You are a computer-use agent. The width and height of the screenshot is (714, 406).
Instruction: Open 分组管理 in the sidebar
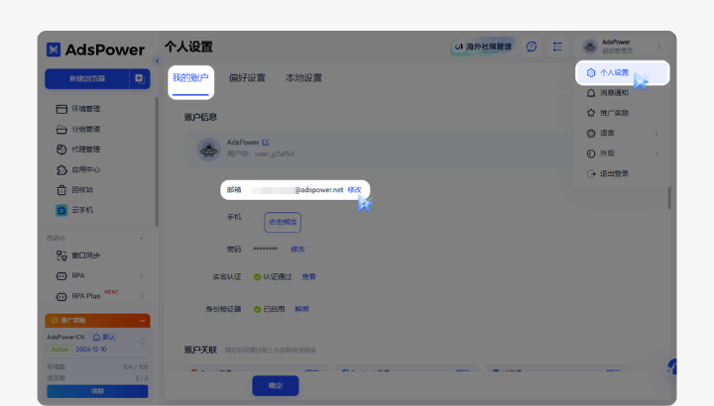point(85,129)
